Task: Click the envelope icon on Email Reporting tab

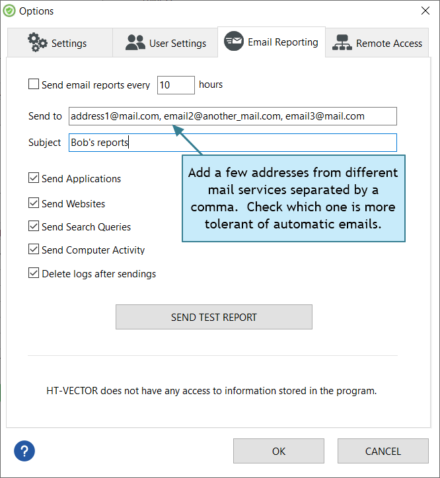Action: tap(234, 41)
